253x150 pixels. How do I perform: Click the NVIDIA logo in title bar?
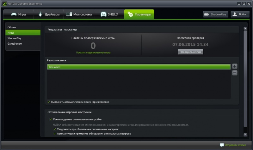tap(4, 4)
